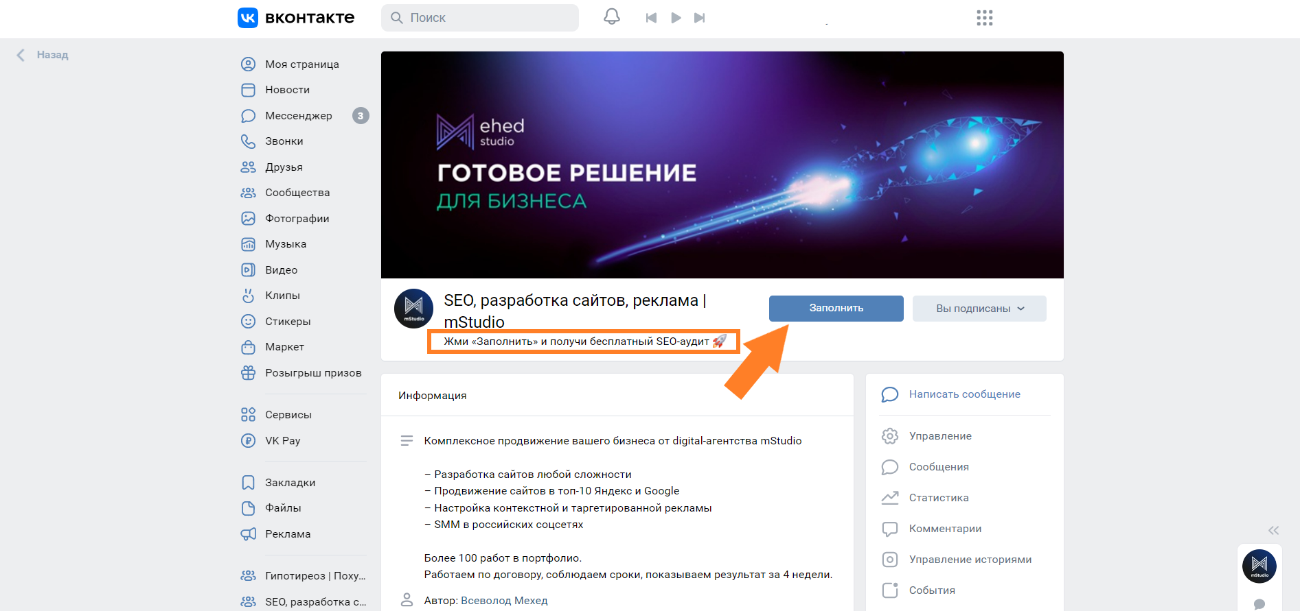Expand Вы подписаны subscription dropdown

pyautogui.click(x=979, y=309)
